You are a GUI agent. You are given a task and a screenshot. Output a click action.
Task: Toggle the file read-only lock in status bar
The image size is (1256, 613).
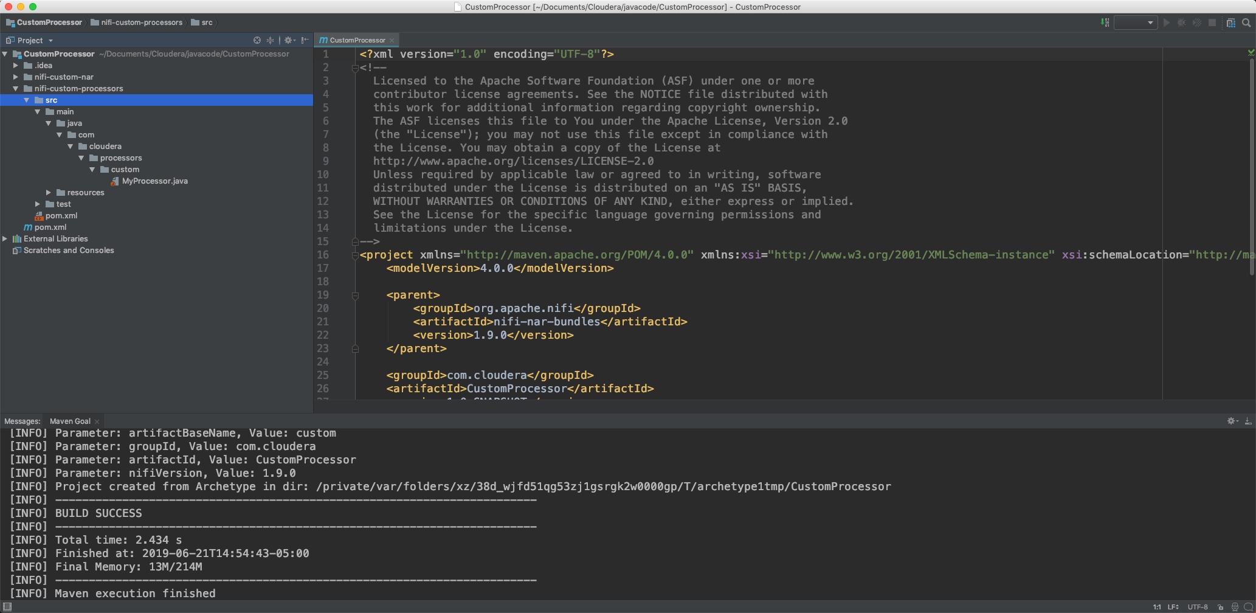(x=1221, y=606)
